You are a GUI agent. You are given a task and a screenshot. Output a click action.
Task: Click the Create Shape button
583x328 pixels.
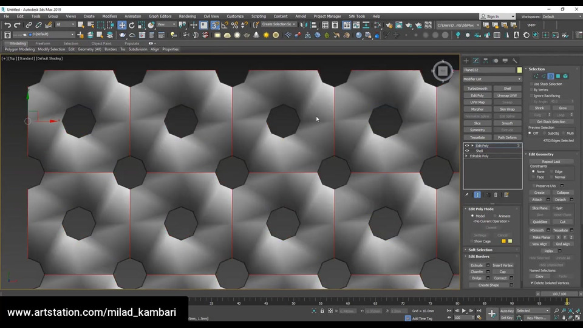point(488,285)
